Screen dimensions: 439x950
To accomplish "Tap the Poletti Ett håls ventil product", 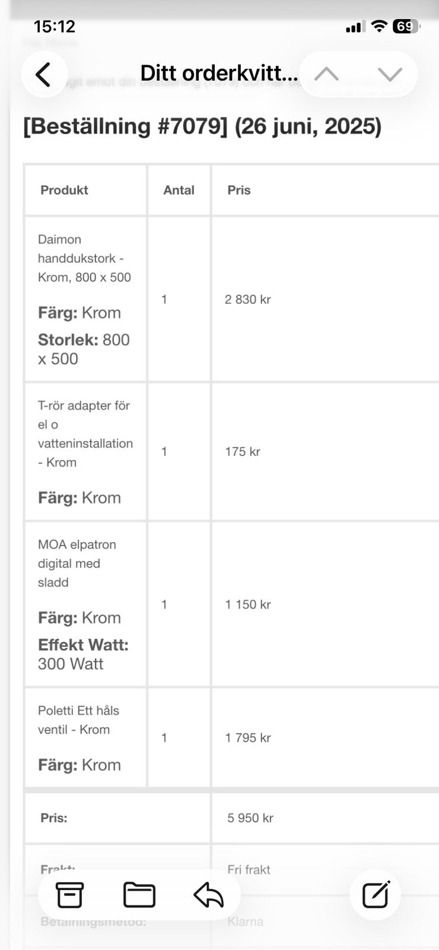I will pyautogui.click(x=78, y=720).
